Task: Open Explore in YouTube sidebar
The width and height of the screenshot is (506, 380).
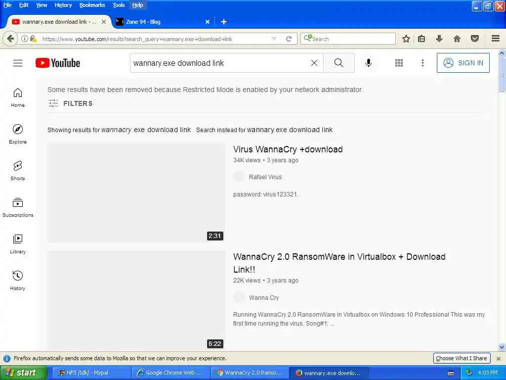Action: tap(18, 134)
